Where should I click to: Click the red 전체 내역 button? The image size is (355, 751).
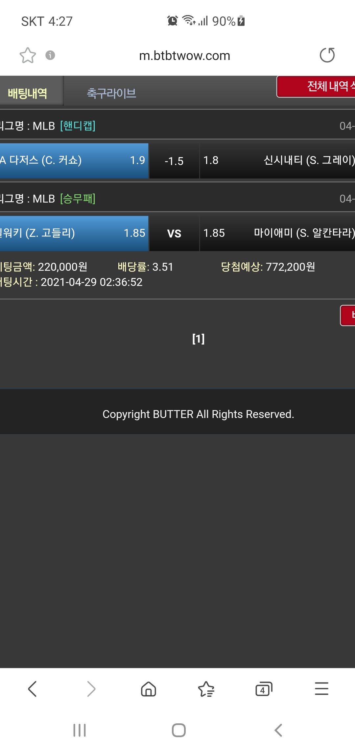click(316, 87)
